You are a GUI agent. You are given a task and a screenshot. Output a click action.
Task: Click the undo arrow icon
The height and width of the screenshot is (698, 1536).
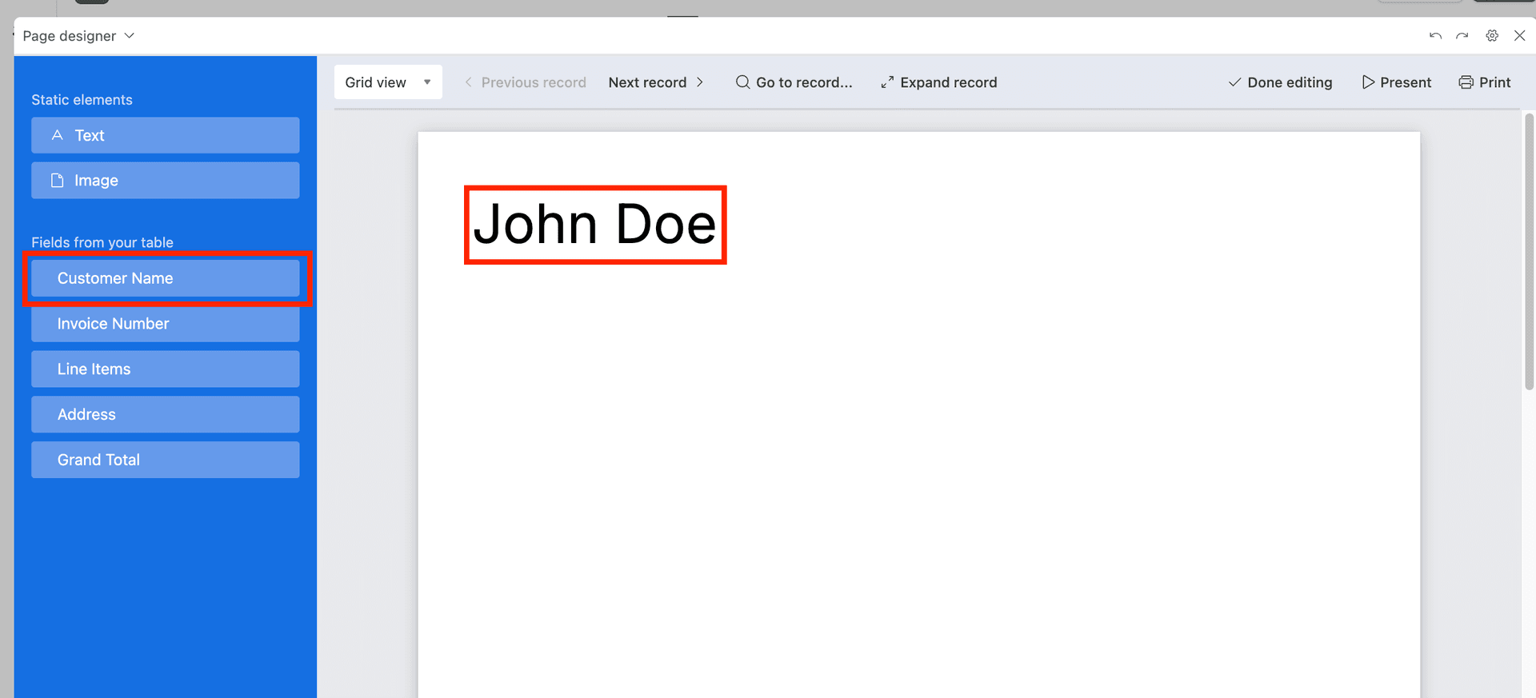[x=1435, y=36]
